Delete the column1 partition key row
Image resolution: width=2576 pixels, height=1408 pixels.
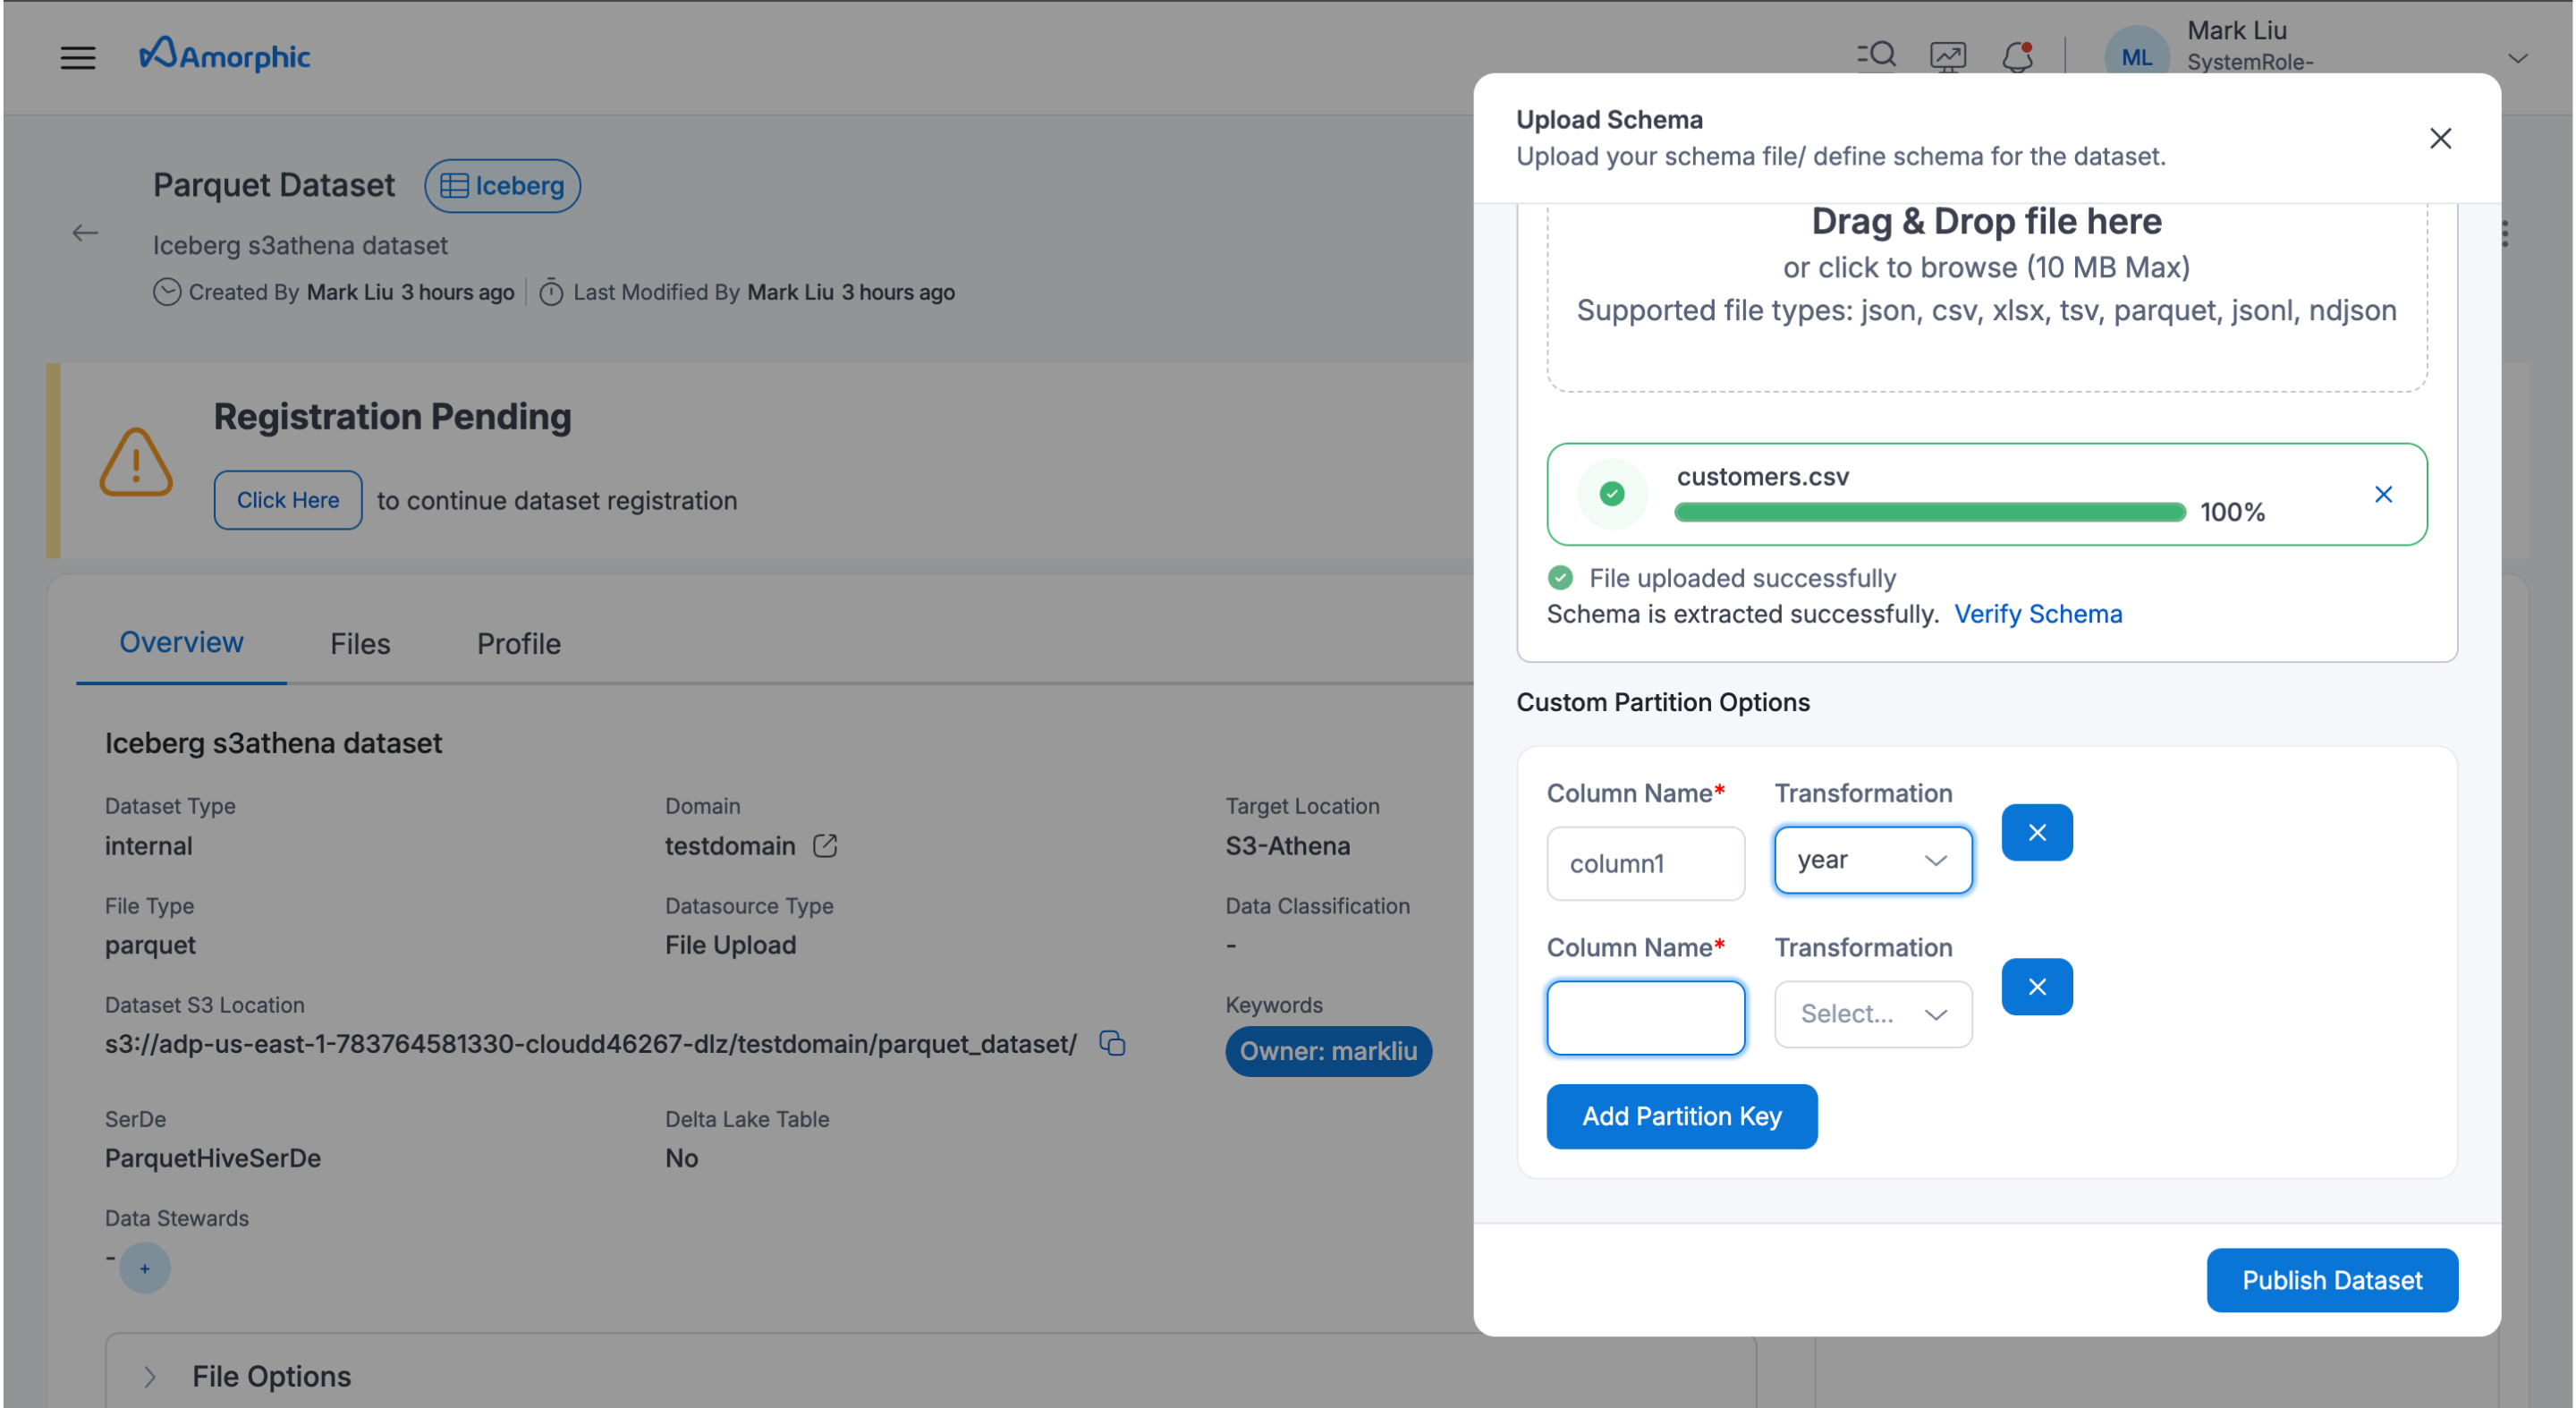click(2036, 832)
